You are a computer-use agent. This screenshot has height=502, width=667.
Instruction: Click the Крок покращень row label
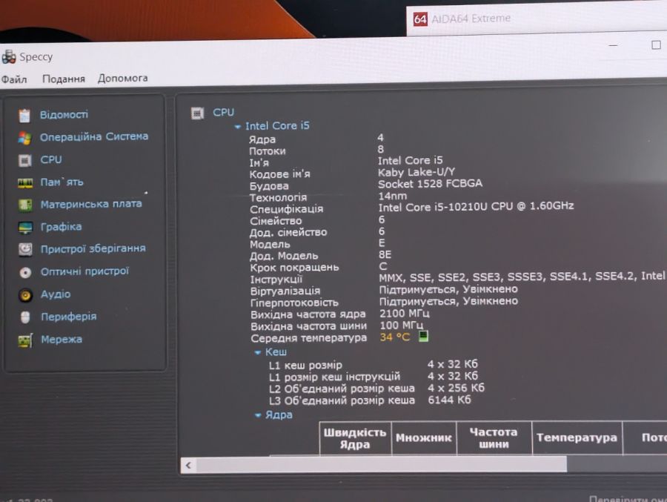[x=294, y=268]
